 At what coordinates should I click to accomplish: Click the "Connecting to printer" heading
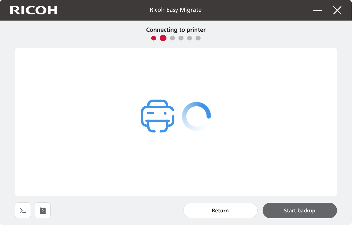176,30
